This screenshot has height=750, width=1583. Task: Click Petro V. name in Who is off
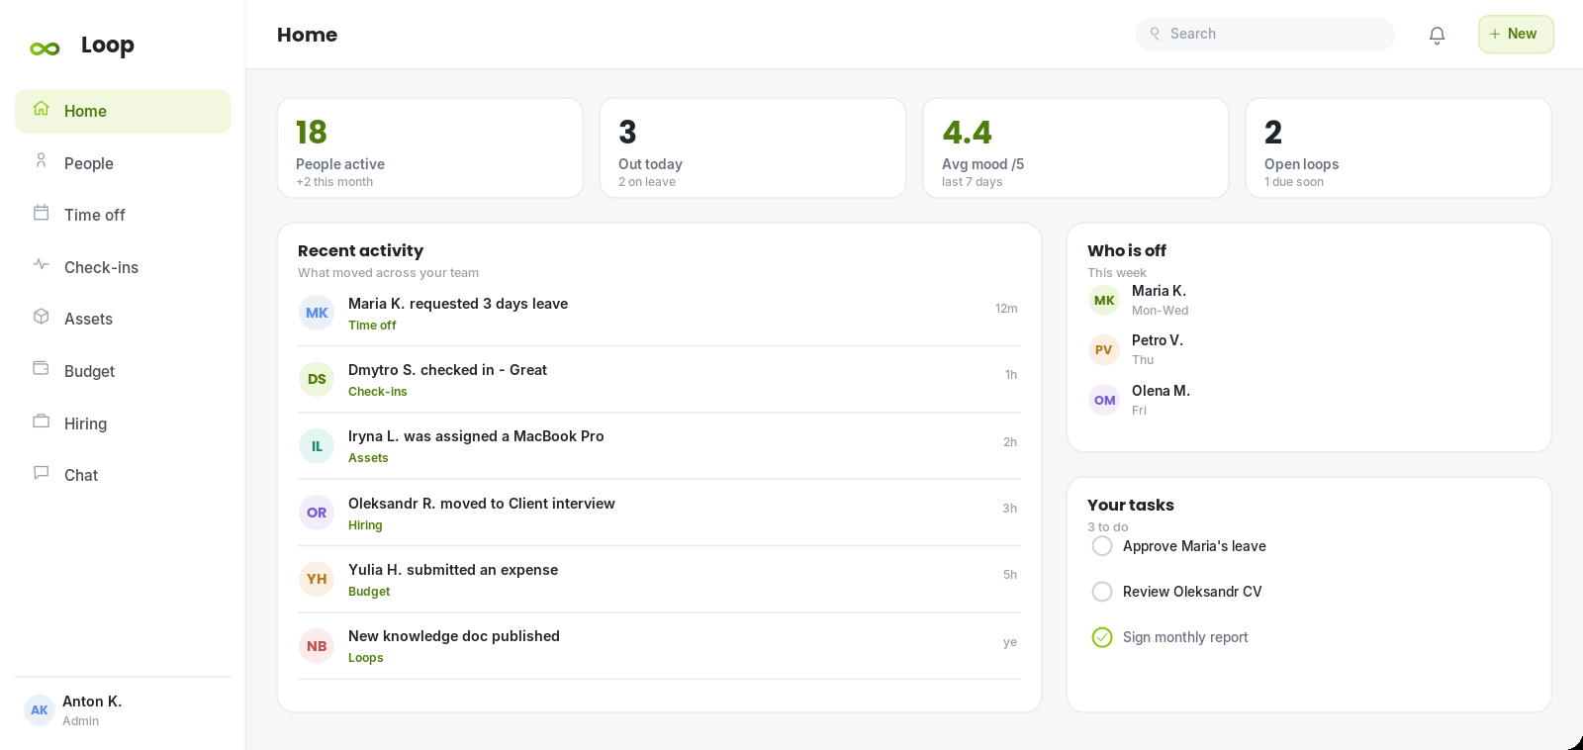coord(1158,340)
